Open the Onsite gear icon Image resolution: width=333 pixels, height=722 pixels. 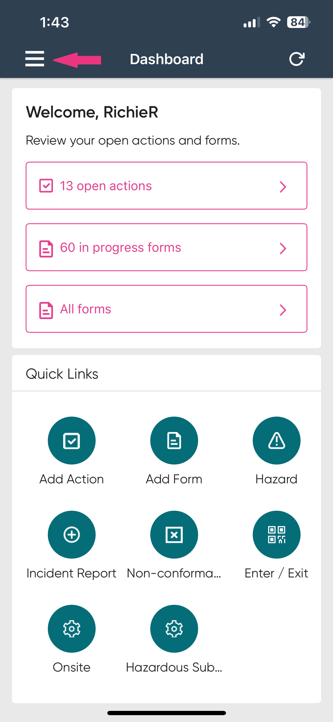coord(71,629)
